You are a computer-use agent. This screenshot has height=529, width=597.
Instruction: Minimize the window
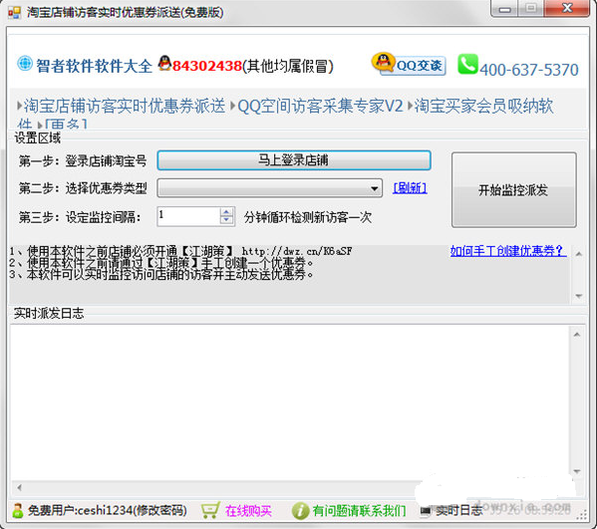click(505, 9)
